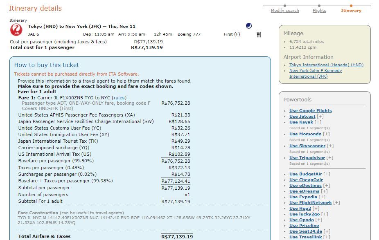Click the Itinerary details page heading
The image size is (379, 240).
(35, 8)
